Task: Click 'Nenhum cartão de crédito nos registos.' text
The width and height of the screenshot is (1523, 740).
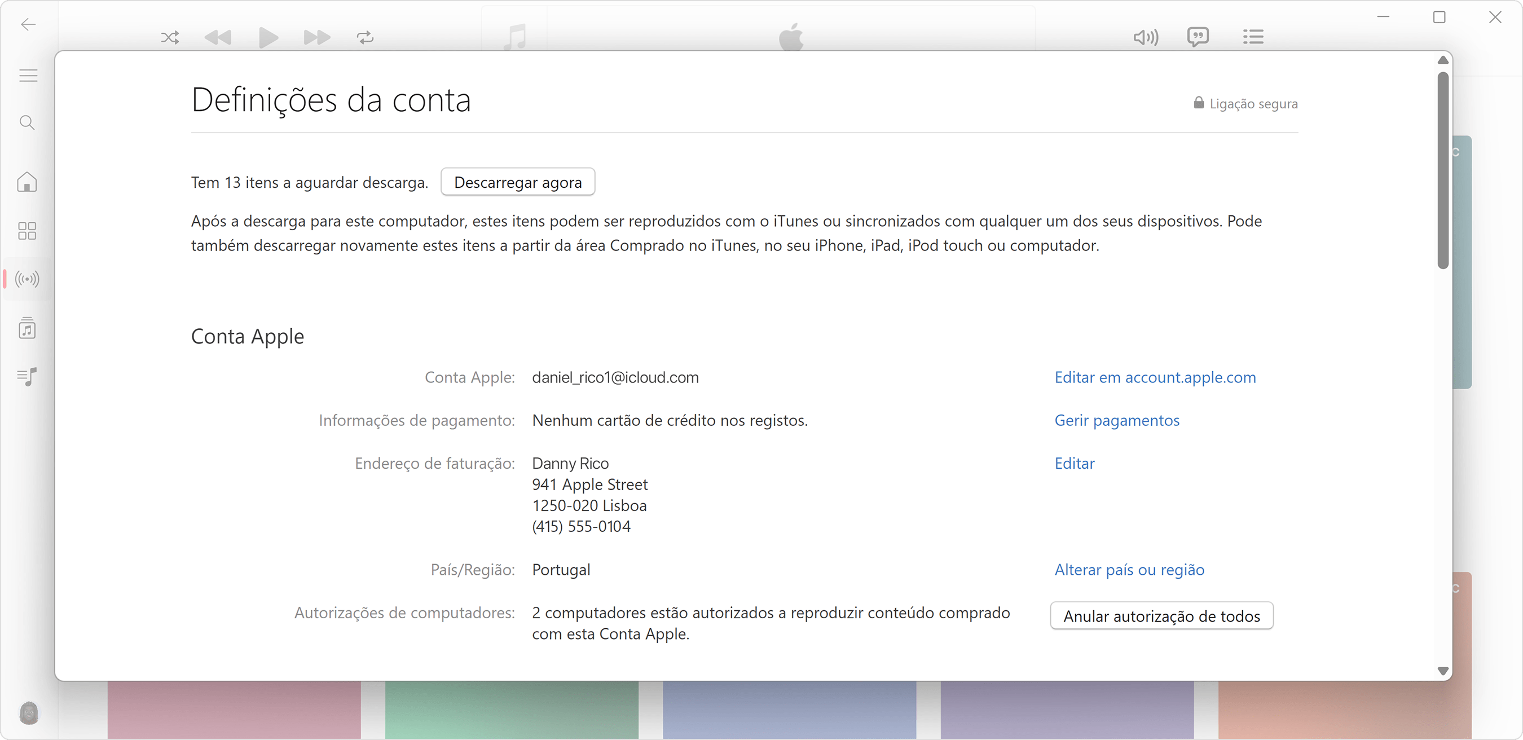Action: tap(670, 420)
